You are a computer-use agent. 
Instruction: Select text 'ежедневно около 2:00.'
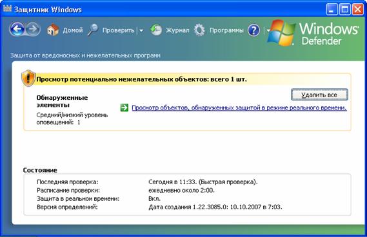point(181,190)
